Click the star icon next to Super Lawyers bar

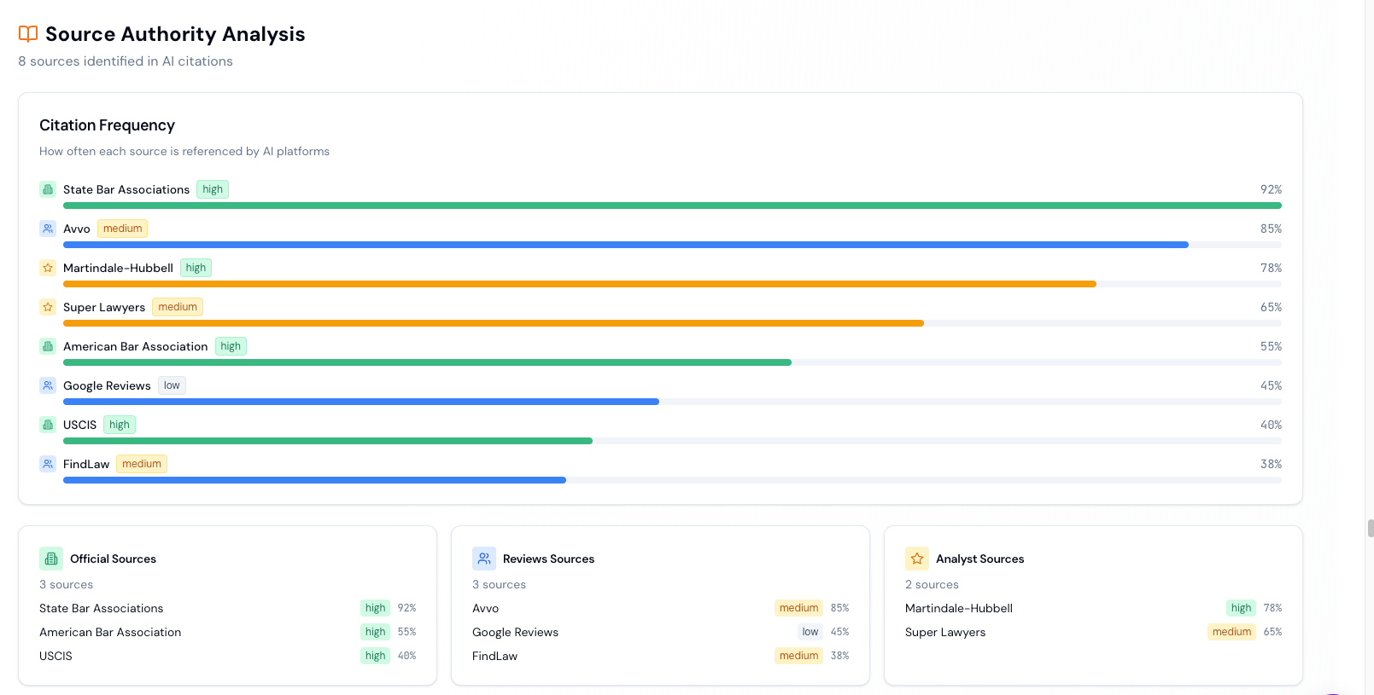point(48,307)
